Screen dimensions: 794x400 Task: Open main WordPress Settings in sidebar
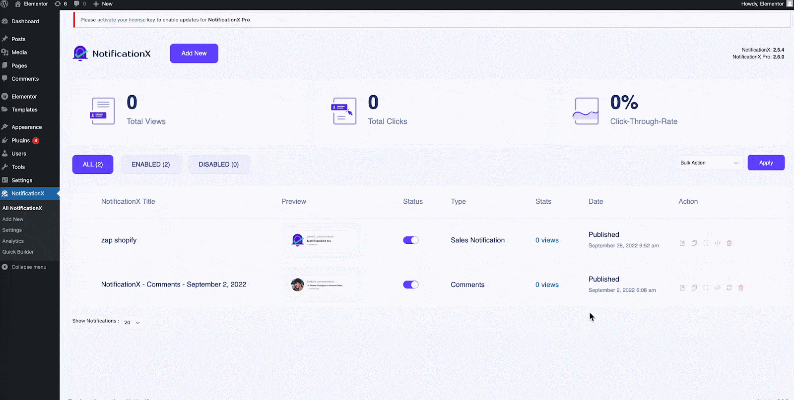(22, 180)
